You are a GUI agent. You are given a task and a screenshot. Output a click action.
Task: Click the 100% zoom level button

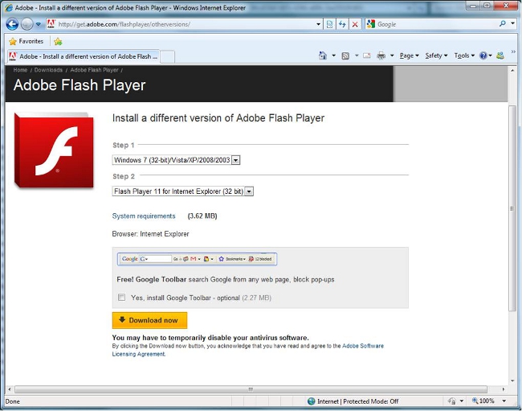(x=483, y=401)
